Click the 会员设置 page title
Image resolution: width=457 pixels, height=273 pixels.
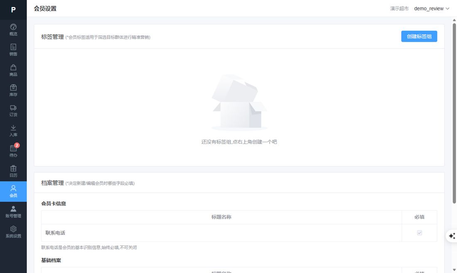click(45, 8)
